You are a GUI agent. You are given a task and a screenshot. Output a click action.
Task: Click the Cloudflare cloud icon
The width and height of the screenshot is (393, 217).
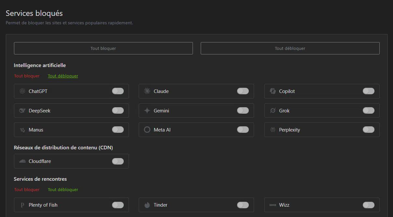[x=22, y=161]
